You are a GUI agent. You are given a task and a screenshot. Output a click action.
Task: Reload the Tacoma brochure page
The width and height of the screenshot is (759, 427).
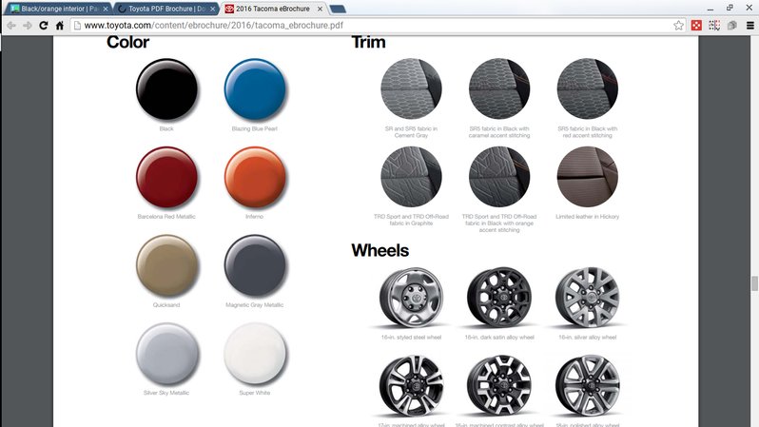click(x=44, y=25)
